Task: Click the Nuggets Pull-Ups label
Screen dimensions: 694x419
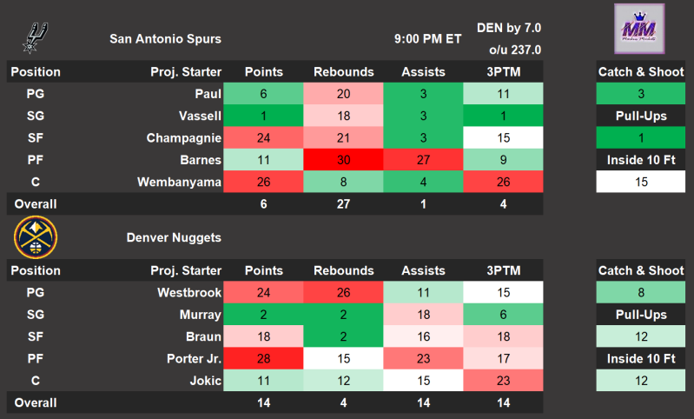Action: 640,315
